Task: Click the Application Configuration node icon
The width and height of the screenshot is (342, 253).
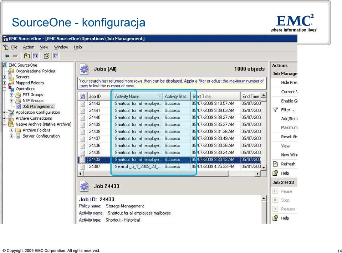Action: [x=11, y=113]
